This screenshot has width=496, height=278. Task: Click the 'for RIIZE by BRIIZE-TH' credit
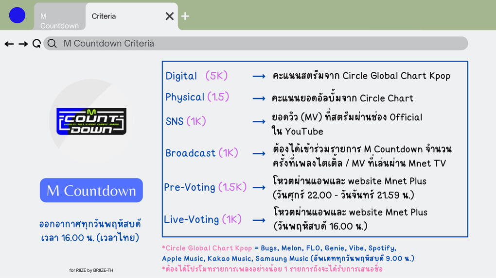pyautogui.click(x=91, y=270)
